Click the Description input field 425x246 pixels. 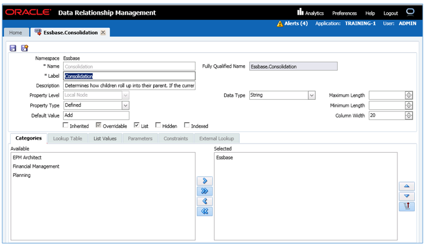[129, 86]
